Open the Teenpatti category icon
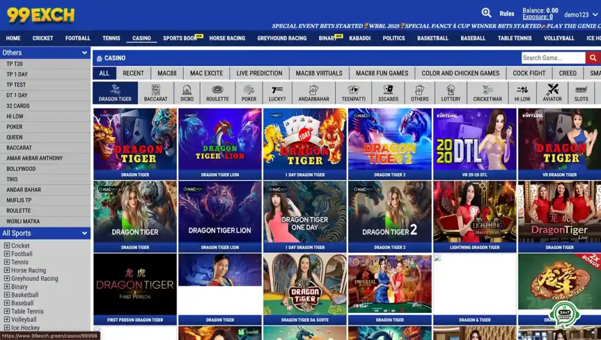Image resolution: width=601 pixels, height=340 pixels. point(353,93)
